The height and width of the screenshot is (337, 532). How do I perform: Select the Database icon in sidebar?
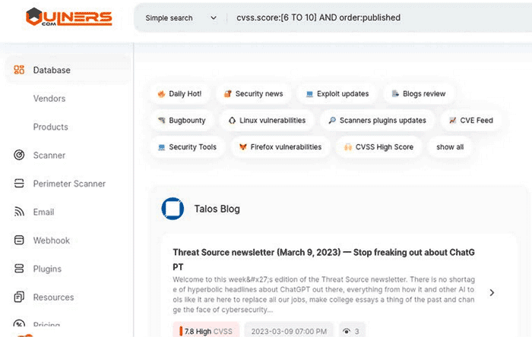point(20,71)
